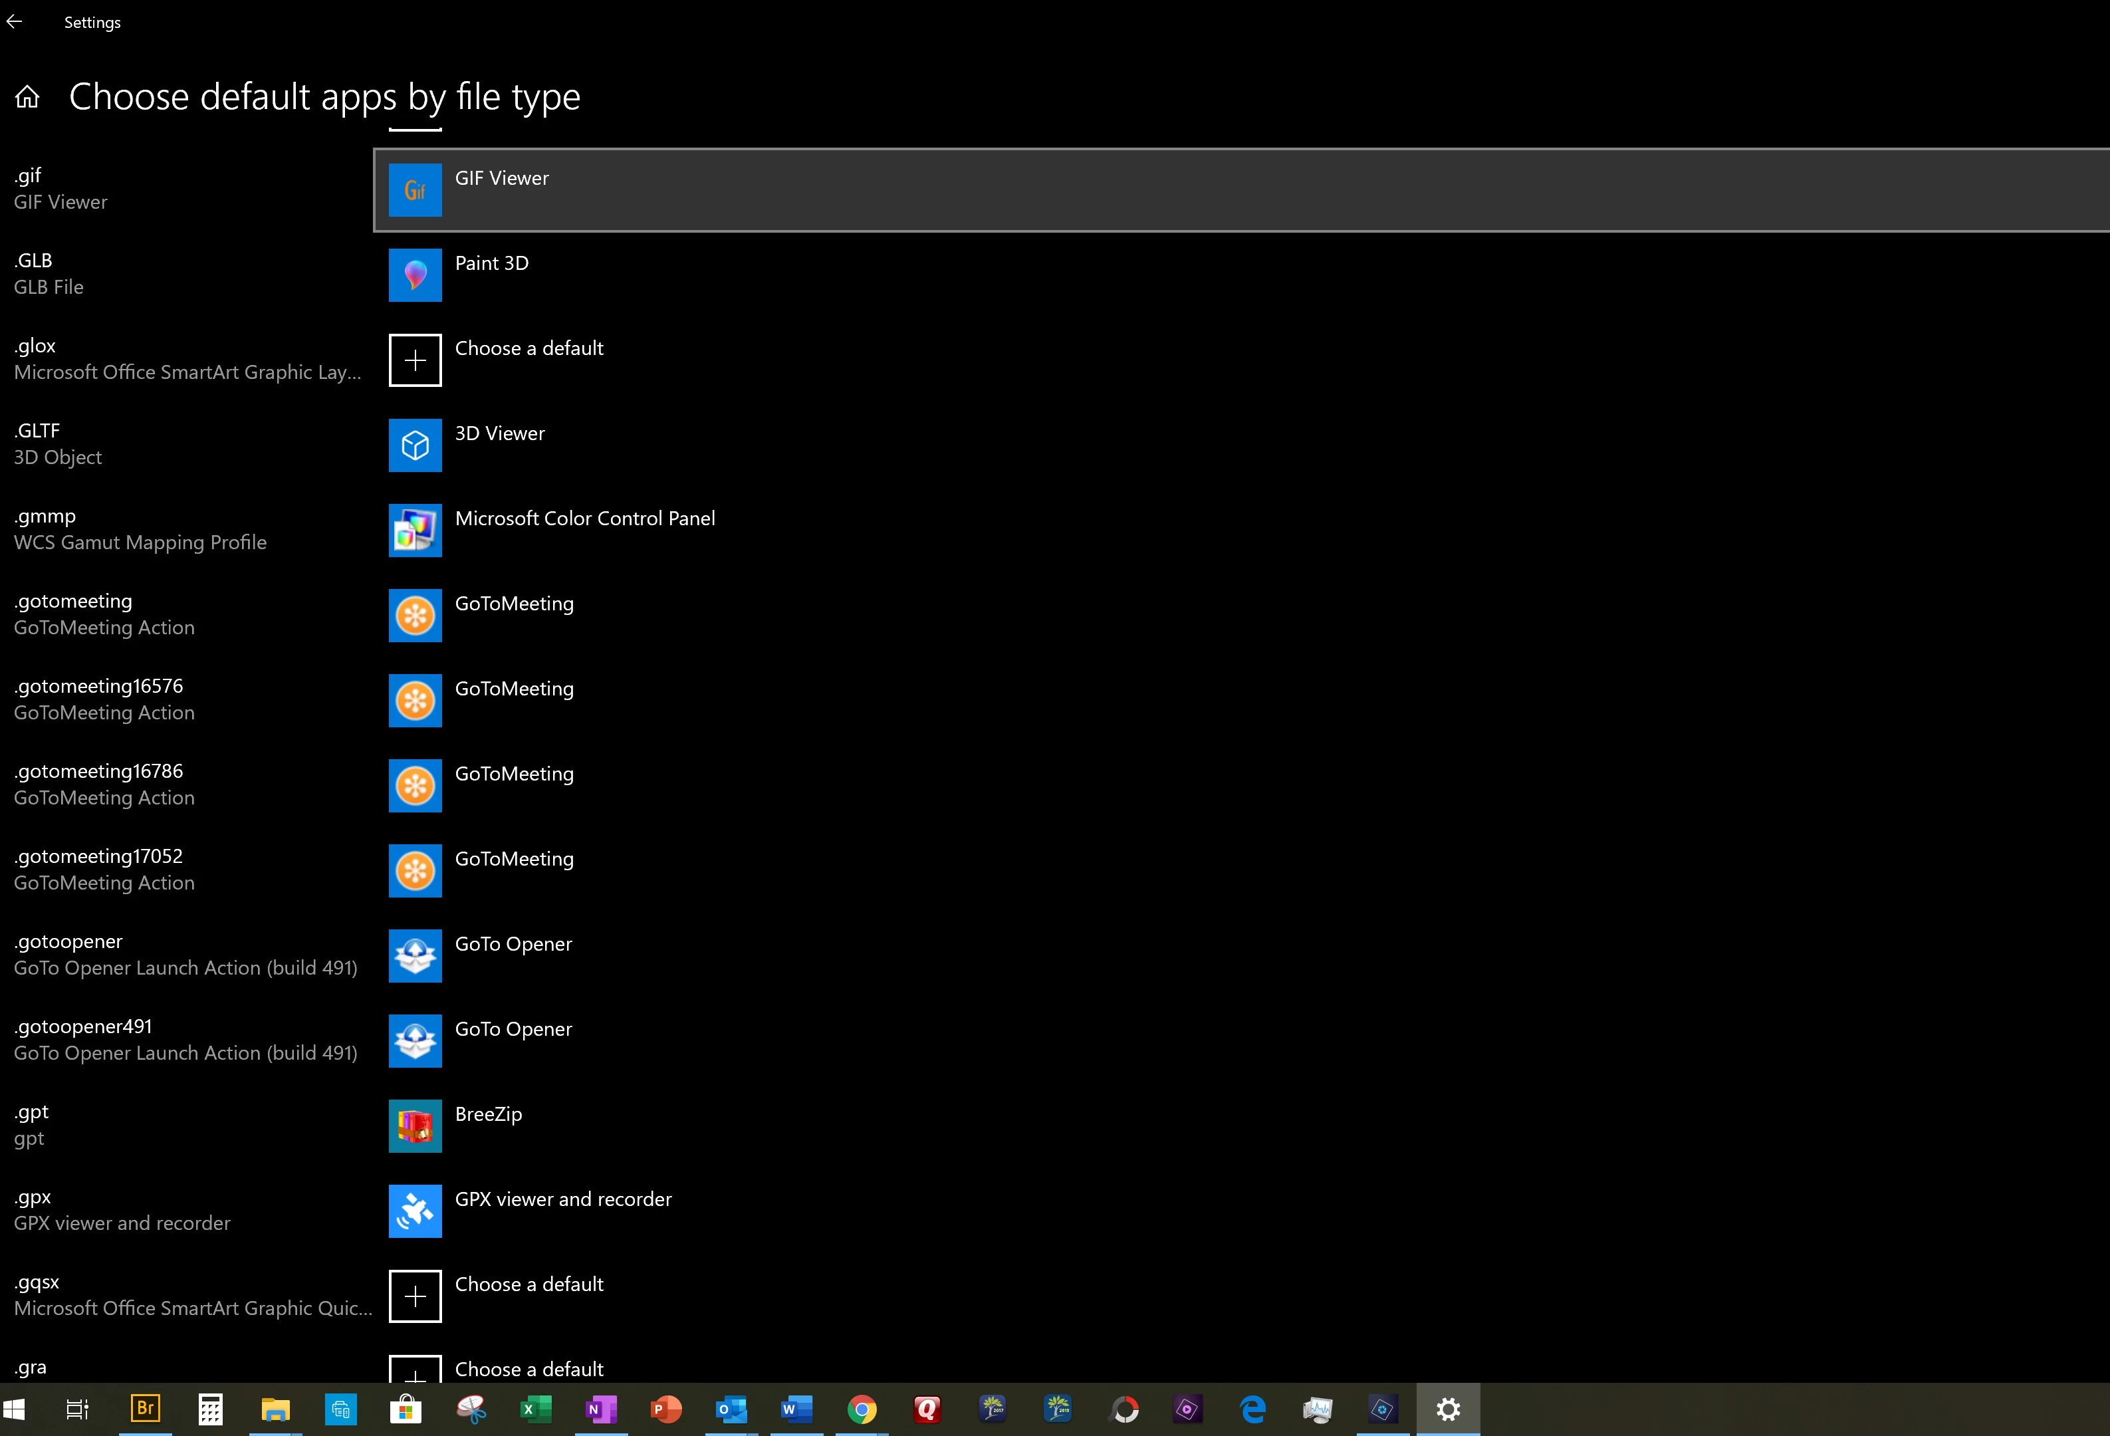Click the GIF Viewer app icon
Screen dimensions: 2110x1436
pos(415,189)
